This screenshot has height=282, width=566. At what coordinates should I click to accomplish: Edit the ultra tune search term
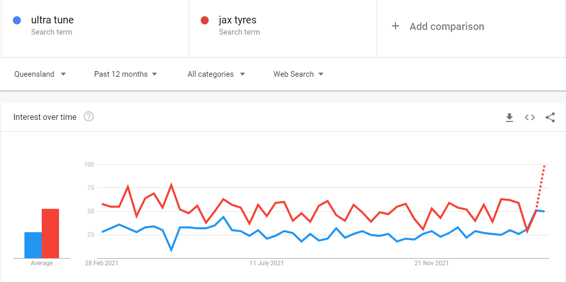point(52,20)
